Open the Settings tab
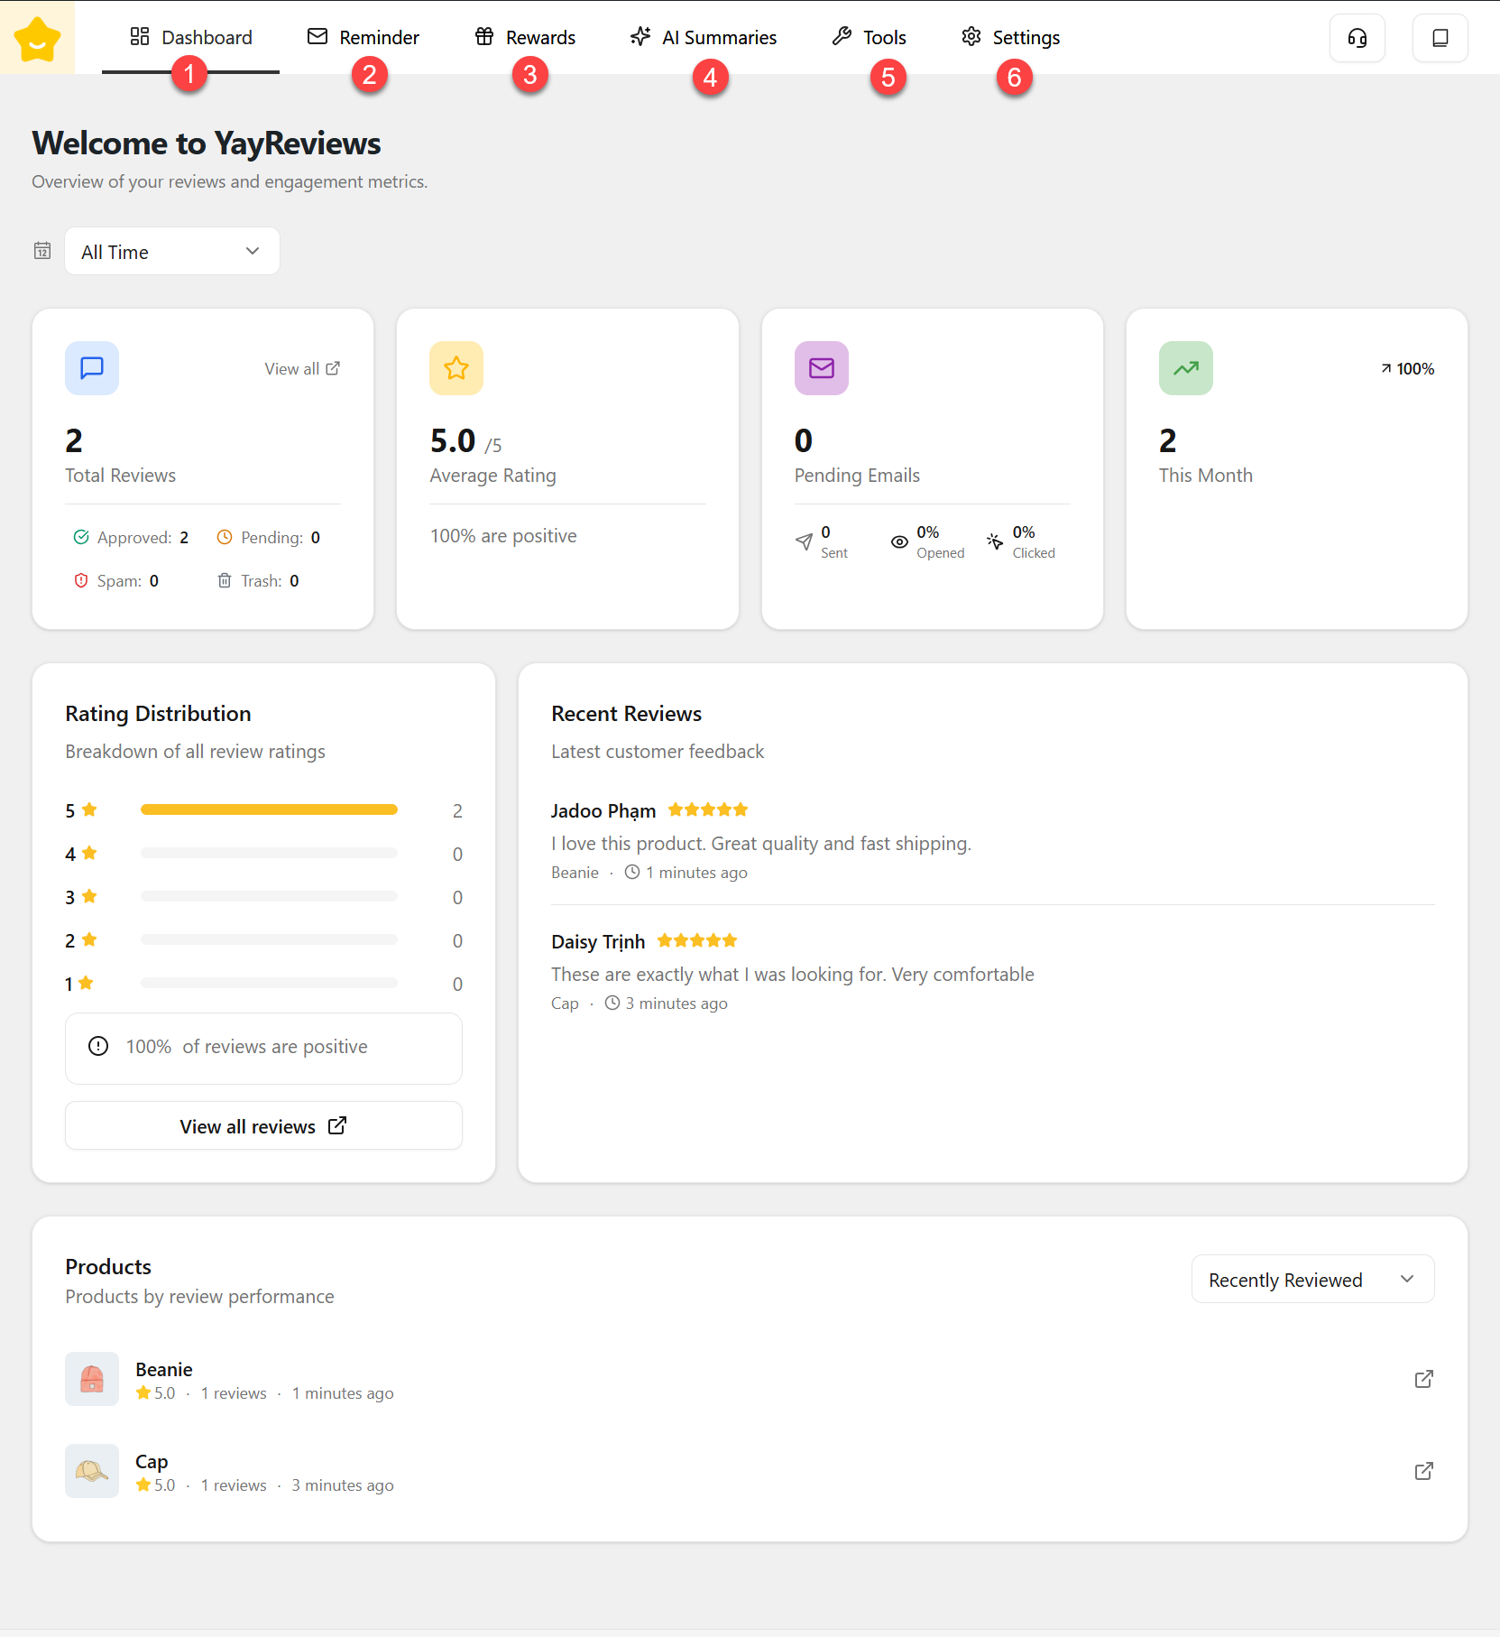The width and height of the screenshot is (1500, 1637). coord(1011,38)
